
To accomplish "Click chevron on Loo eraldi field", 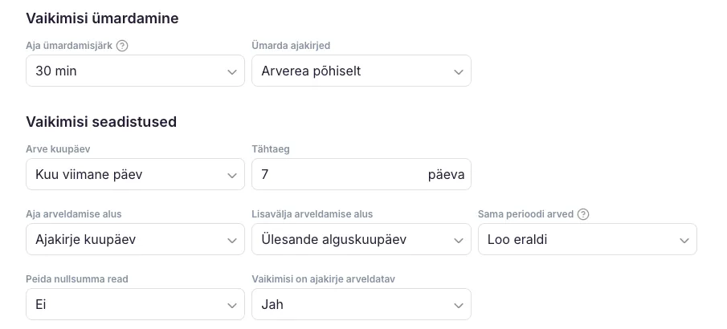I will point(684,240).
